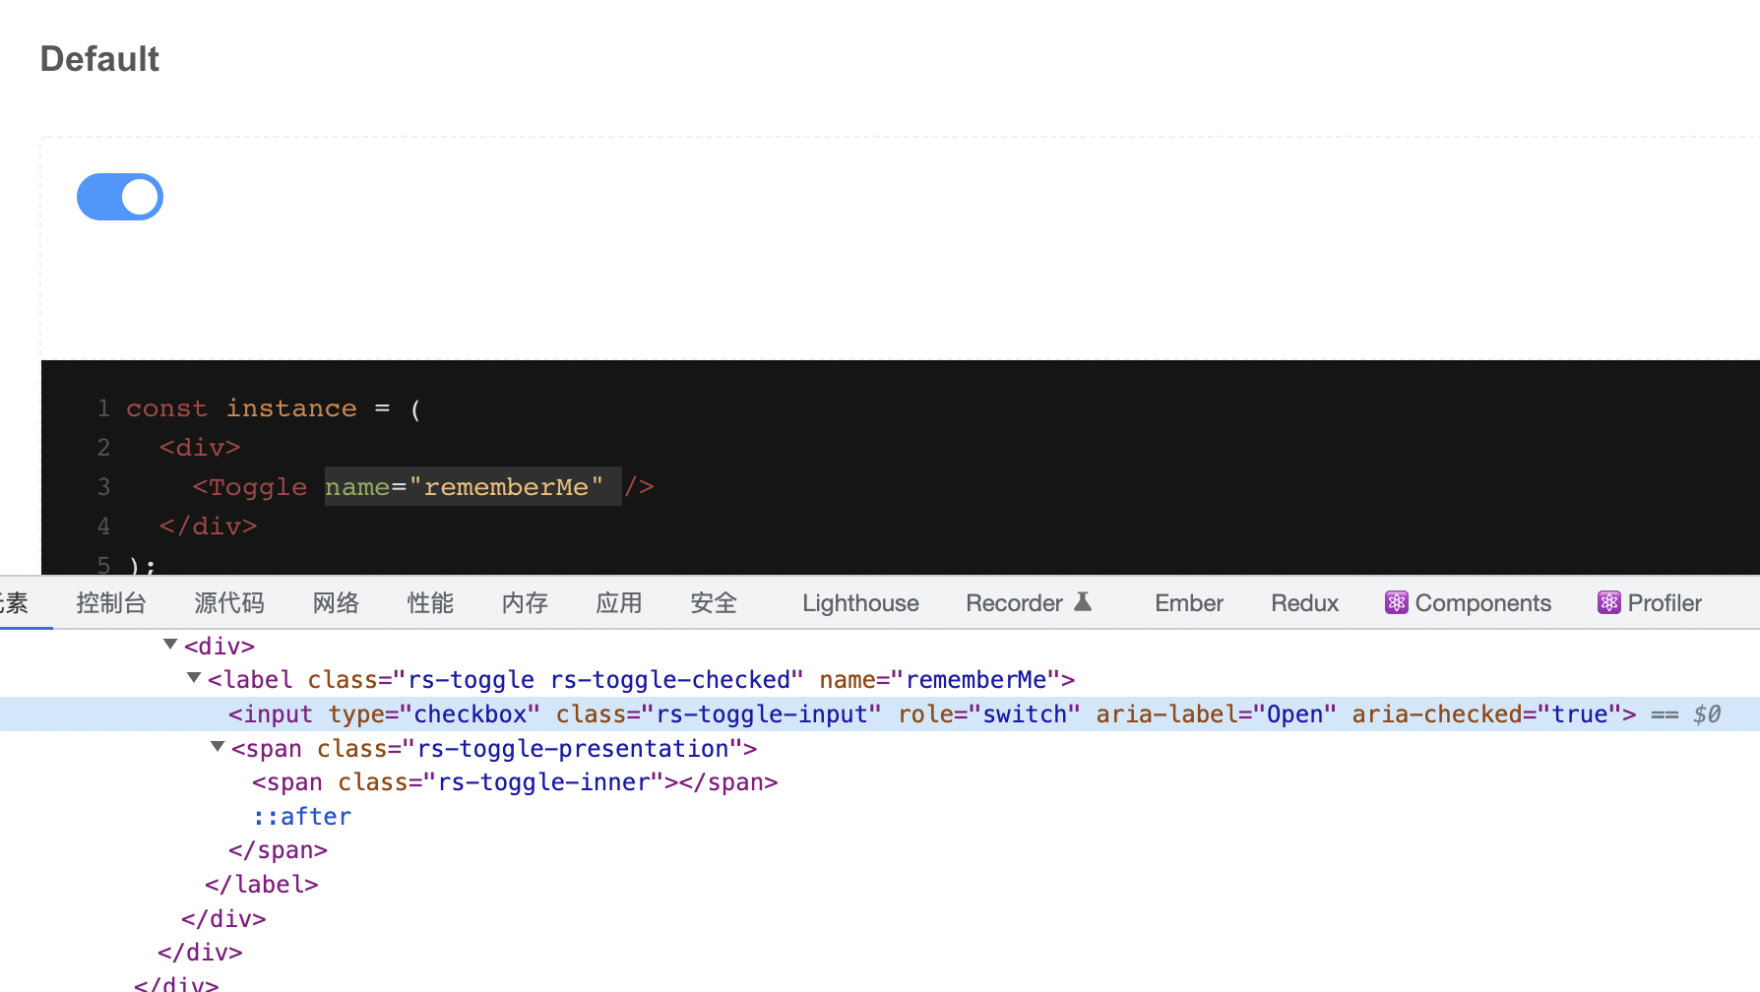Image resolution: width=1760 pixels, height=992 pixels.
Task: Switch to the 控制台 (Console) tab
Action: [111, 602]
